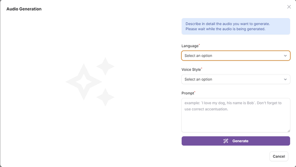This screenshot has width=296, height=167.
Task: Click the Prompt field label
Action: [188, 93]
